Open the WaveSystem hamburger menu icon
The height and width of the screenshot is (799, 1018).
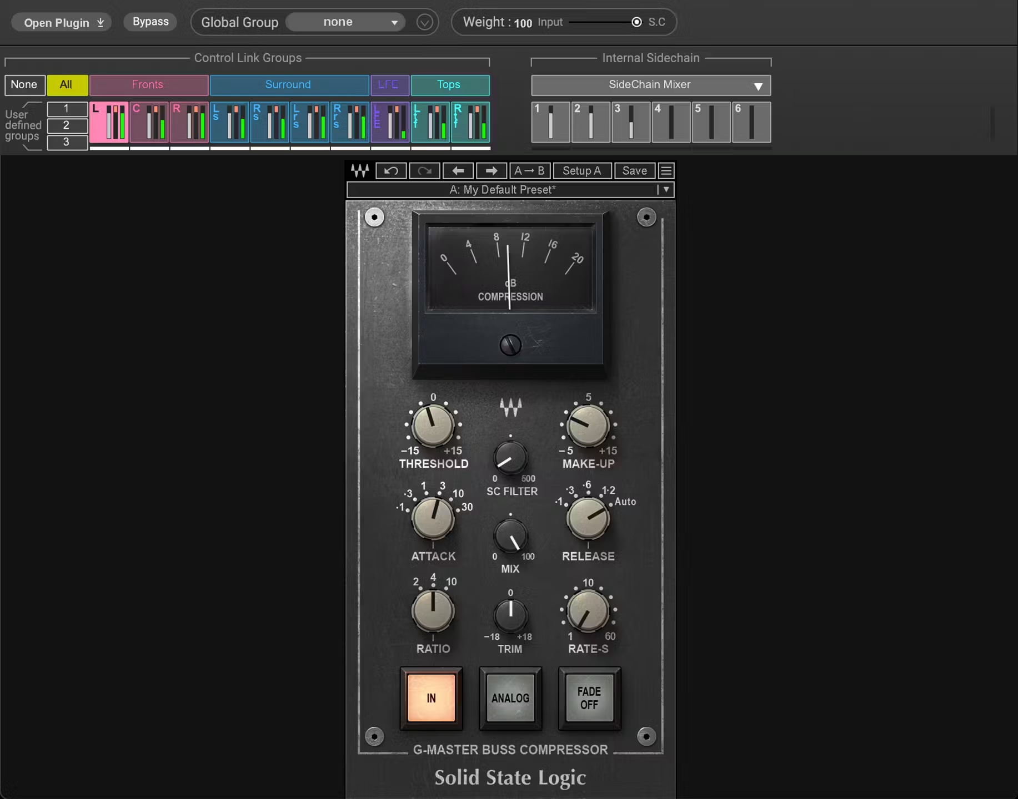click(665, 171)
